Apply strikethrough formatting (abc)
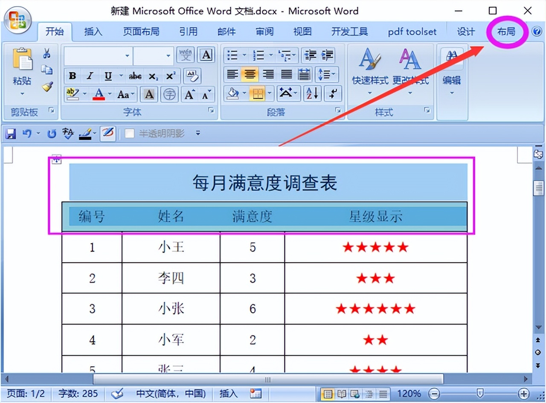This screenshot has height=403, width=546. tap(135, 76)
